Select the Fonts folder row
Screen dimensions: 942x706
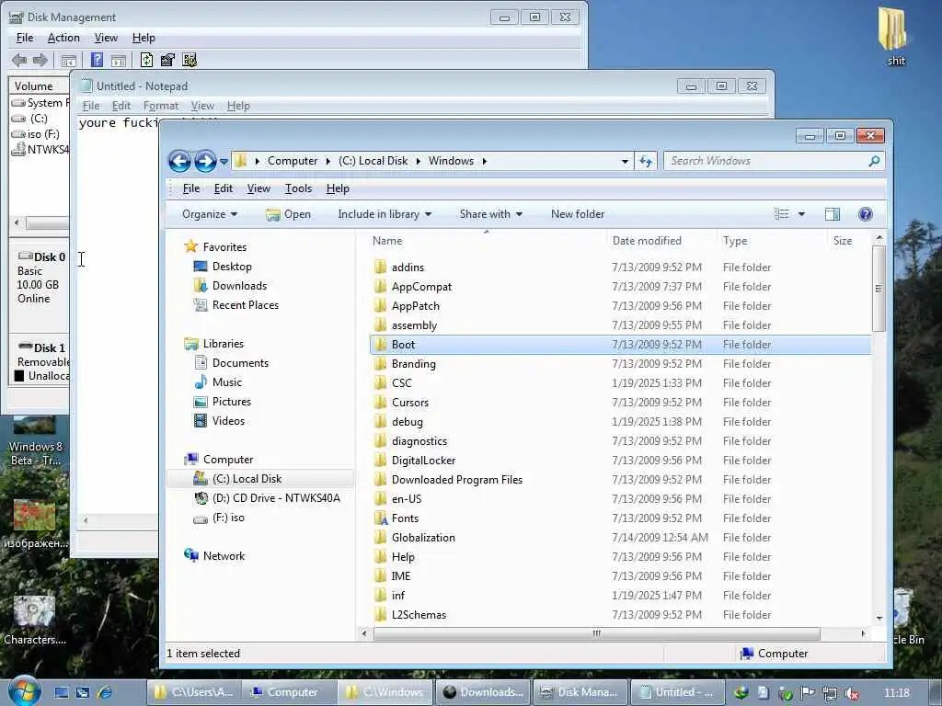[x=620, y=518]
